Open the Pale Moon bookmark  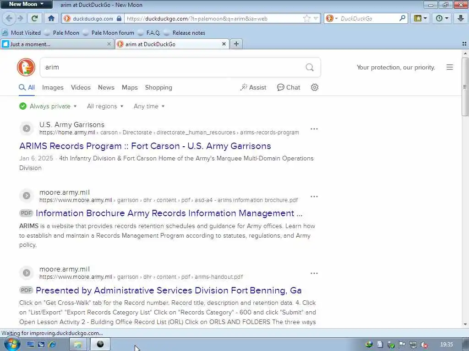point(62,33)
